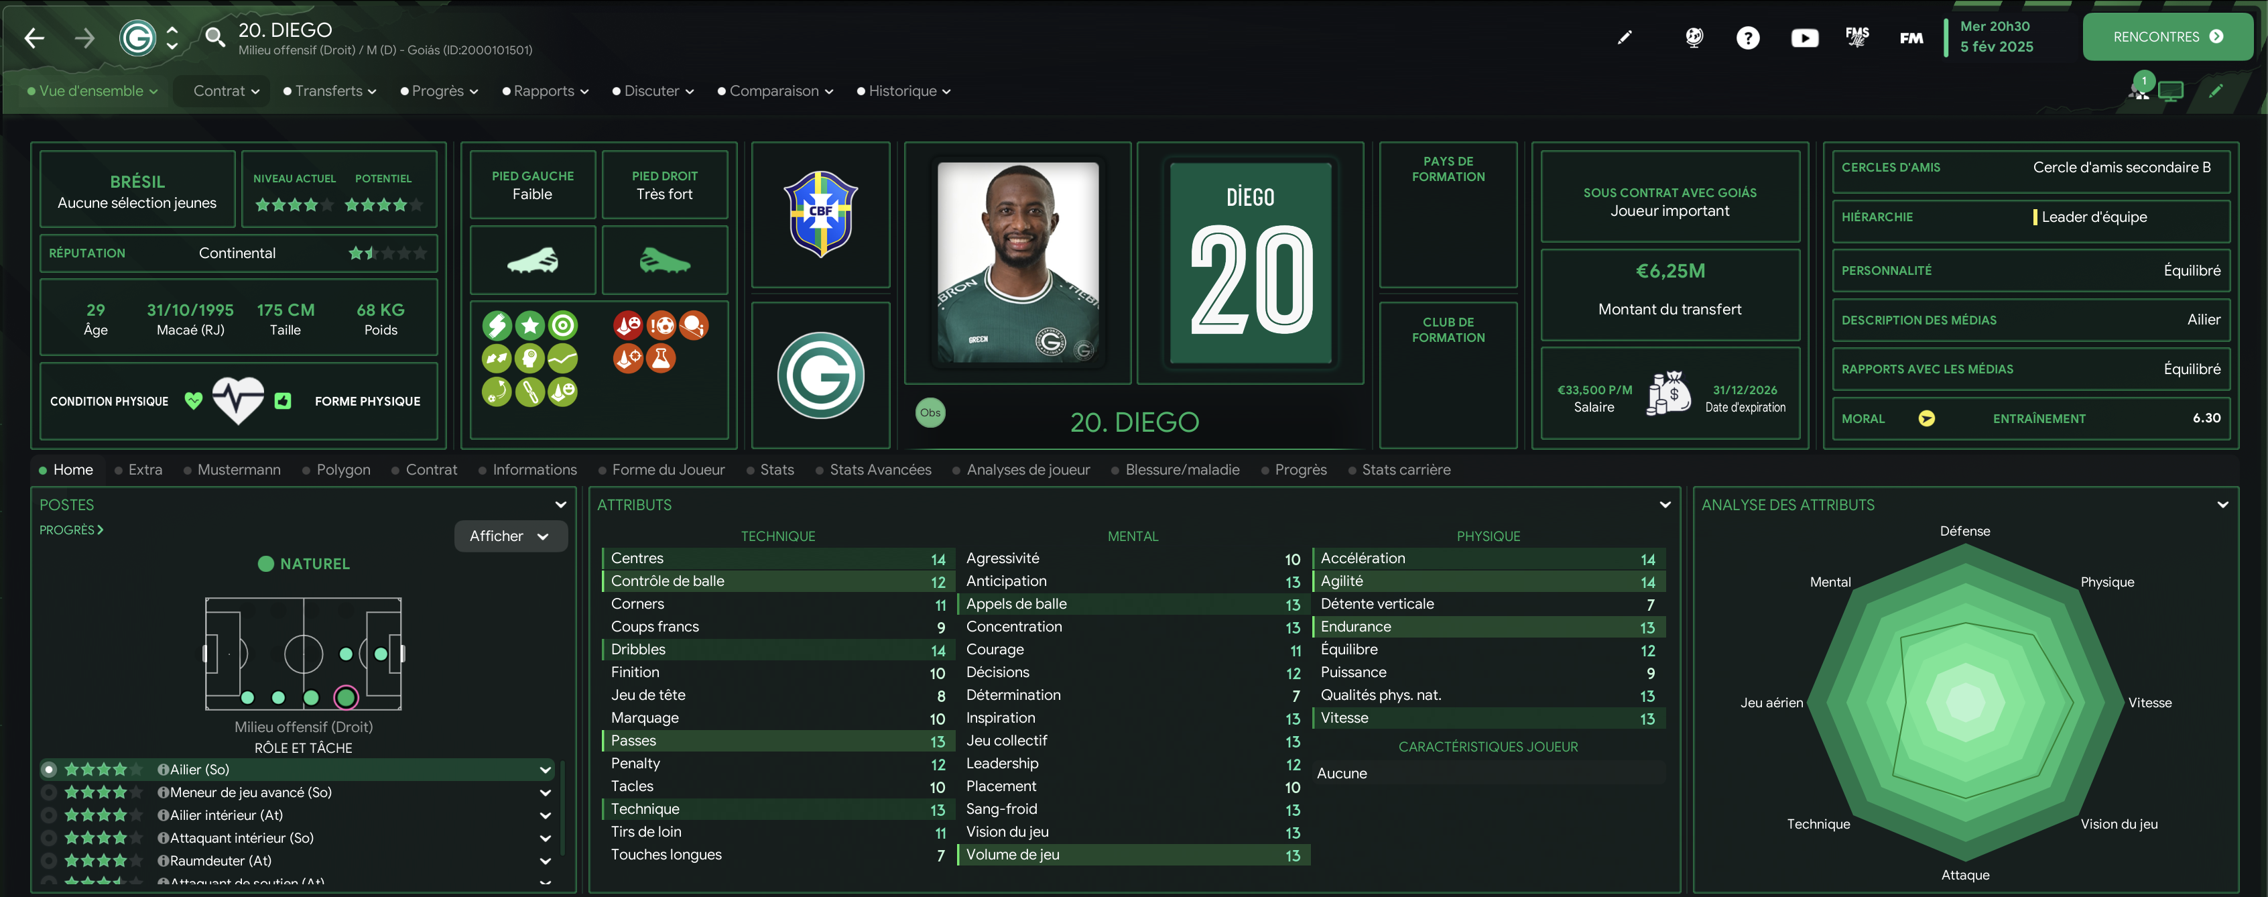The height and width of the screenshot is (897, 2268).
Task: Collapse the Analyse des attributs panel chevron
Action: click(x=2222, y=504)
